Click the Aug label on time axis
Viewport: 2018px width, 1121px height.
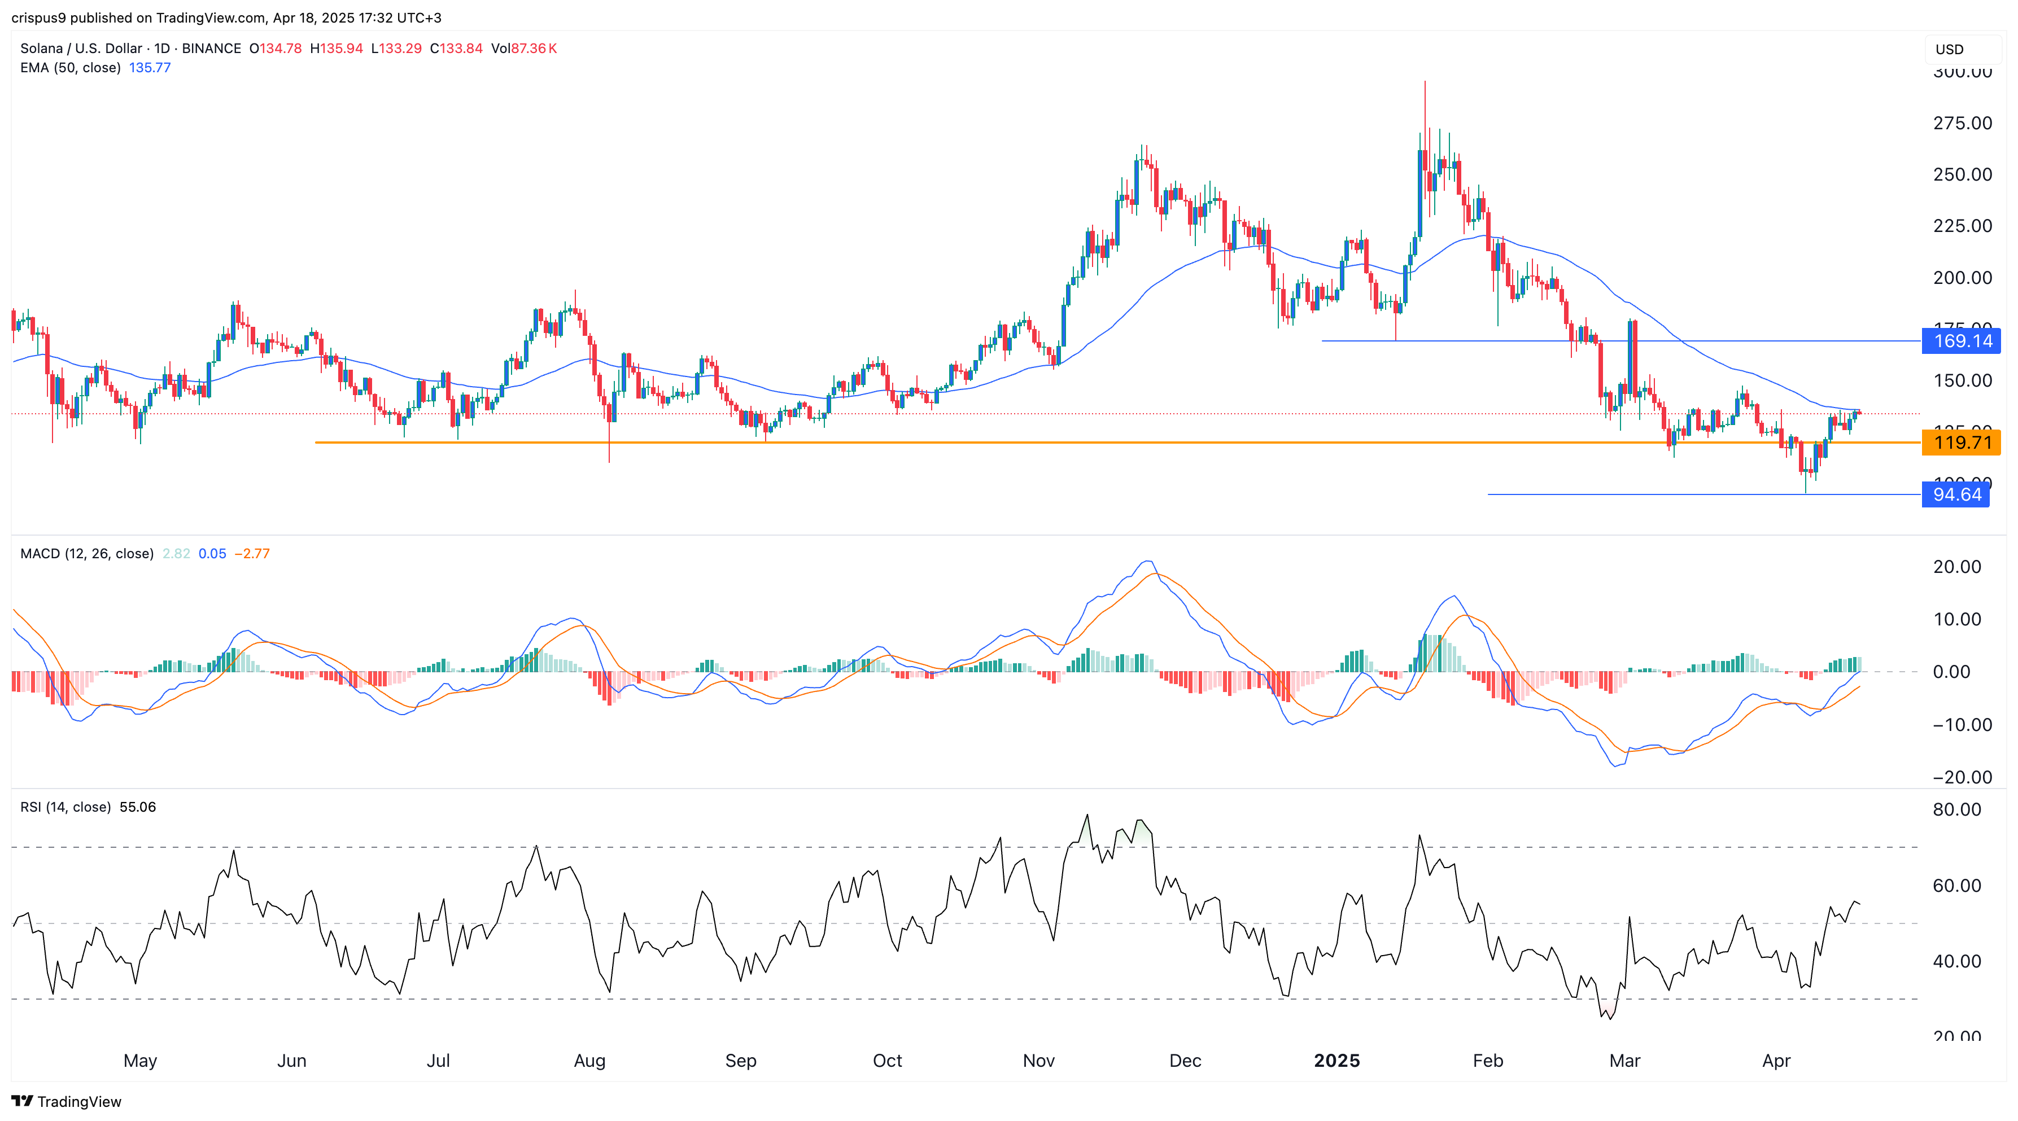(589, 1061)
